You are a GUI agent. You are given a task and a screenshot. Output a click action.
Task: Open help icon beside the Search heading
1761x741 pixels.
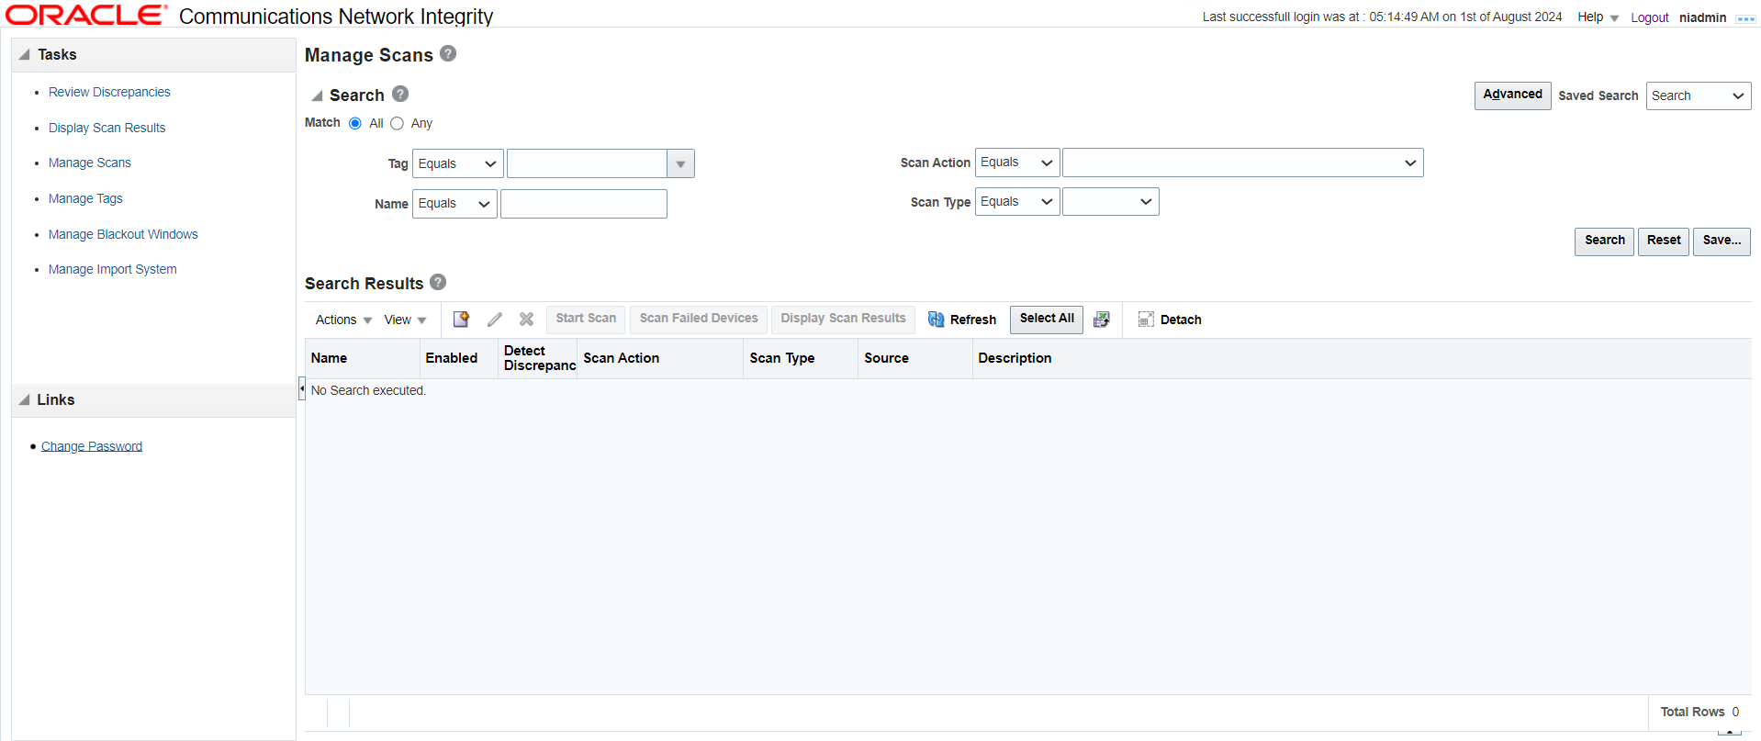[400, 94]
